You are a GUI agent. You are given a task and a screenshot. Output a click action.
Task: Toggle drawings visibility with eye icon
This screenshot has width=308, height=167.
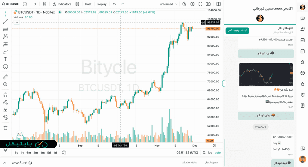(x=5, y=117)
